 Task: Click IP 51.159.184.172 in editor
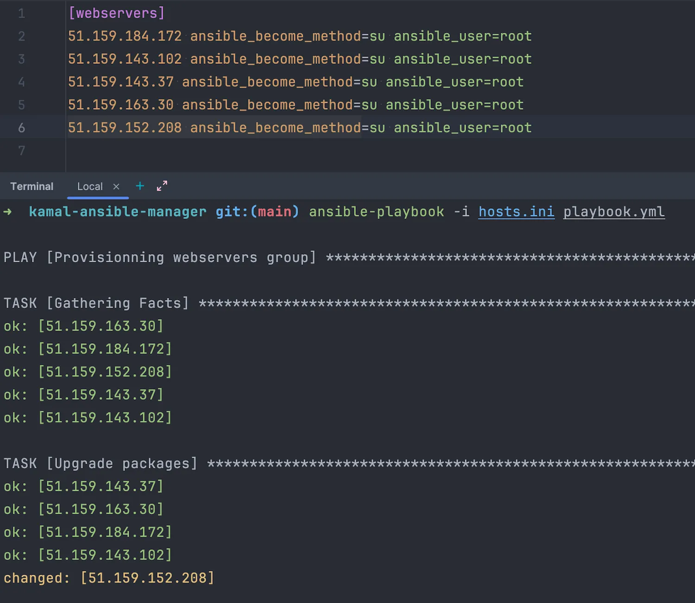[125, 36]
